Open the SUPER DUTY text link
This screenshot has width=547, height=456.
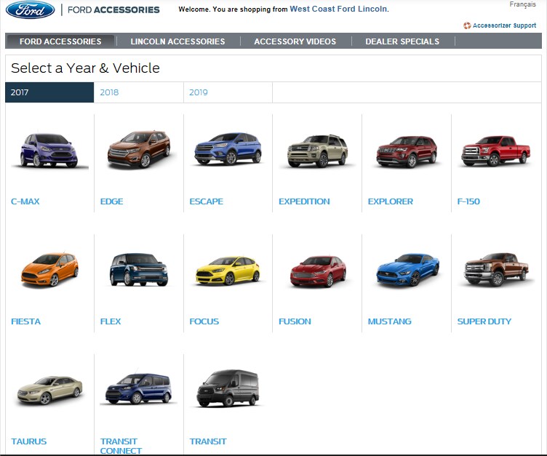[484, 321]
